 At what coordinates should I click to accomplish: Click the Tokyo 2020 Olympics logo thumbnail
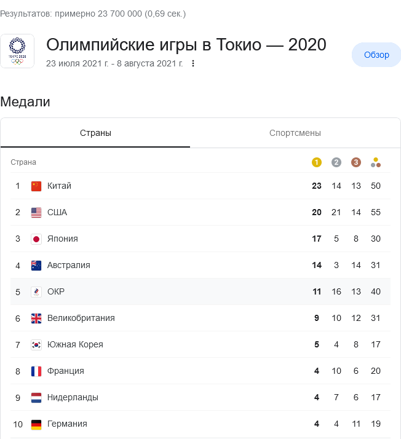17,51
